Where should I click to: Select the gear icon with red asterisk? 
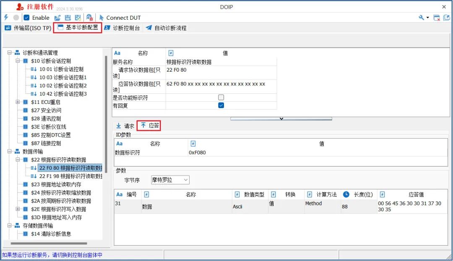pyautogui.click(x=89, y=17)
